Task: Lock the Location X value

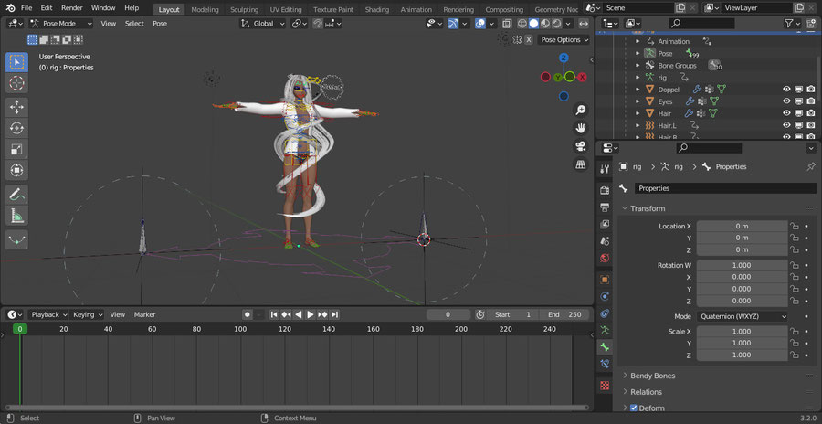Action: (x=795, y=227)
